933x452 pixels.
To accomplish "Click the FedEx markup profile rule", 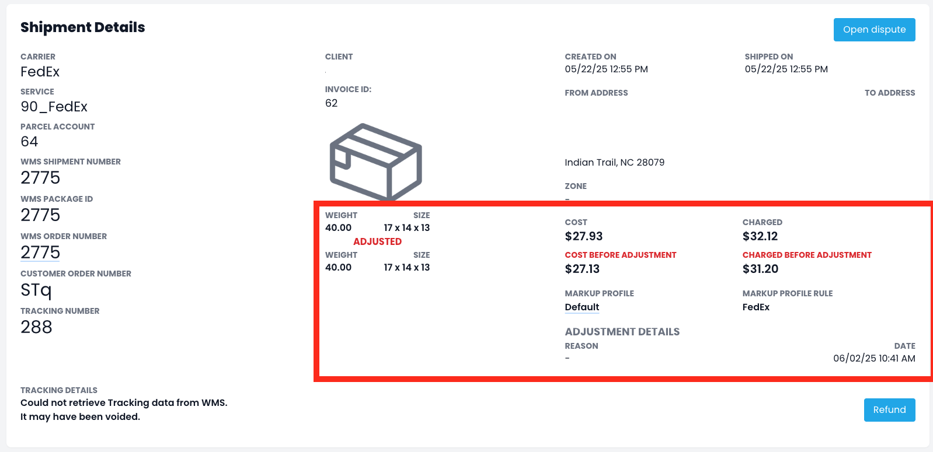I will click(756, 307).
